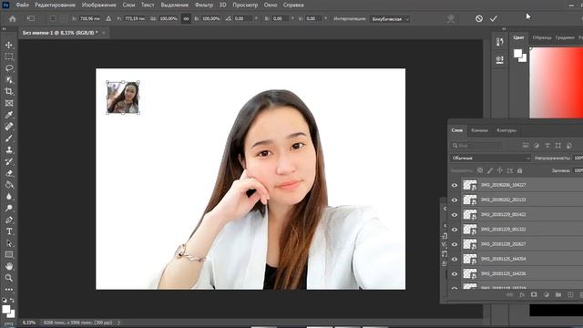
Task: Open the blend mode dropdown (Обычные)
Action: point(490,158)
